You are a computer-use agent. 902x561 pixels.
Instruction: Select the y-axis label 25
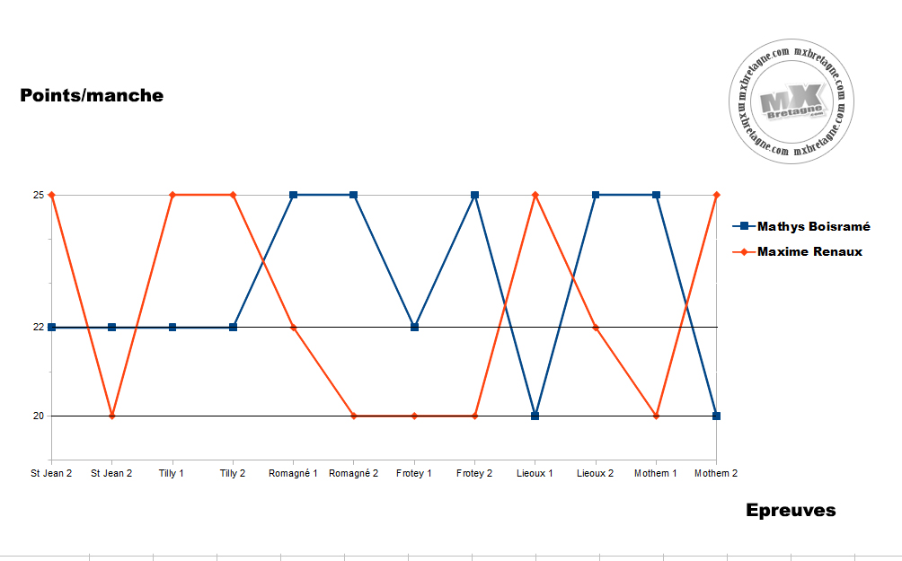click(x=39, y=195)
